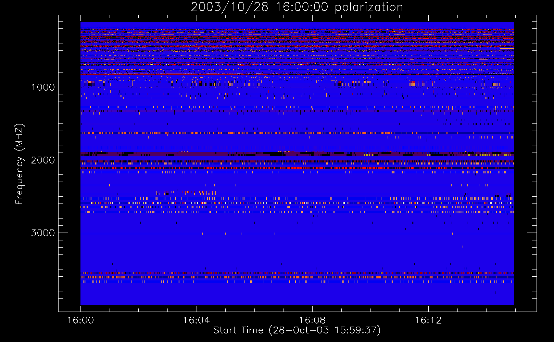Click the 16:00 time tick label
Viewport: 554px width, 342px height.
80,320
